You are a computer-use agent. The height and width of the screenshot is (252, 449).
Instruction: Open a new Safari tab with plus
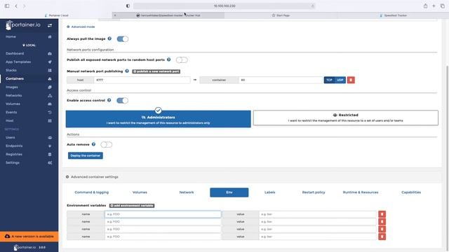coord(434,6)
